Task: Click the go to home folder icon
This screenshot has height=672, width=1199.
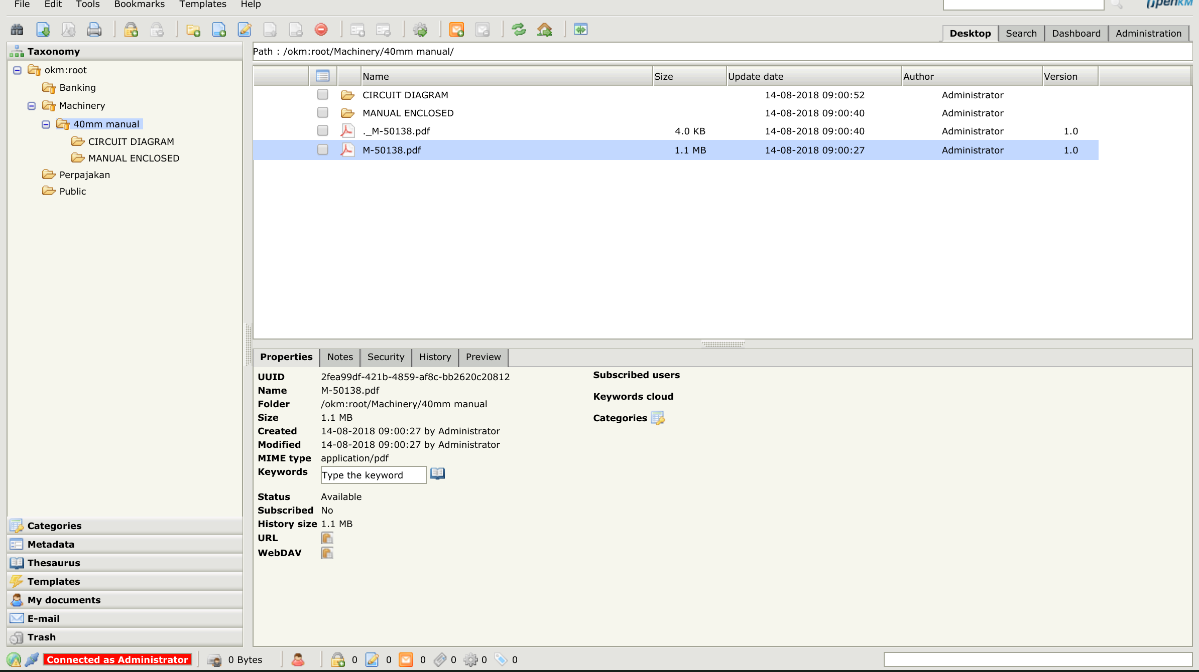Action: point(544,30)
